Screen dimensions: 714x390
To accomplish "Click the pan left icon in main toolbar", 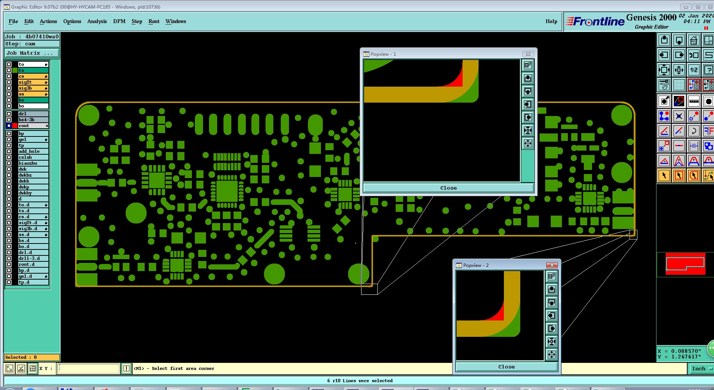I will tap(664, 55).
